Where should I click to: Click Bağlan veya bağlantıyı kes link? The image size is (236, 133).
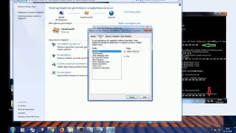tap(129, 23)
